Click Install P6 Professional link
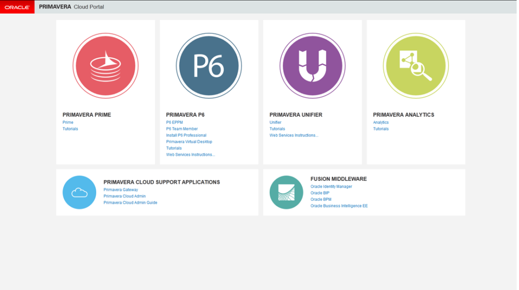This screenshot has width=519, height=290. coord(186,135)
